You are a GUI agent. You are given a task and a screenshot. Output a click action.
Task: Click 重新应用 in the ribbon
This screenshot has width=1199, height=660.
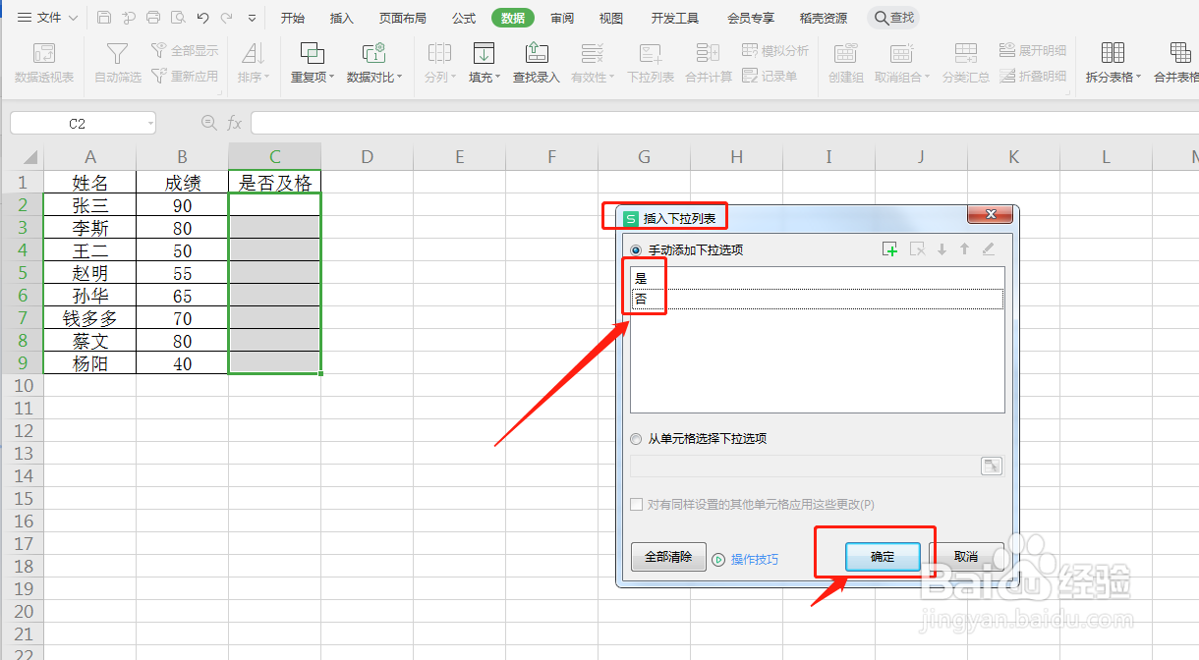(x=185, y=76)
